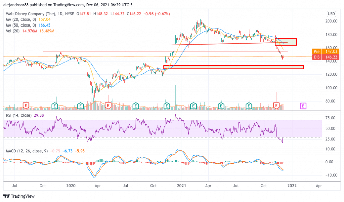Click the green earnings E marker near February 2020
Image resolution: width=344 pixels, height=202 pixels.
[80, 106]
